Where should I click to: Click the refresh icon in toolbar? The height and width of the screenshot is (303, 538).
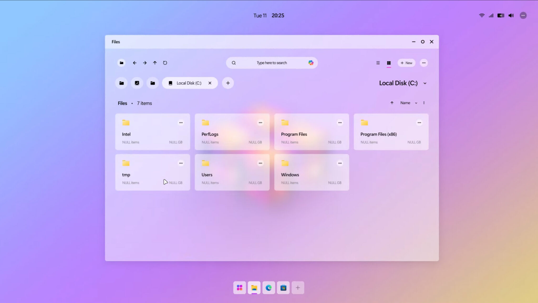click(165, 63)
